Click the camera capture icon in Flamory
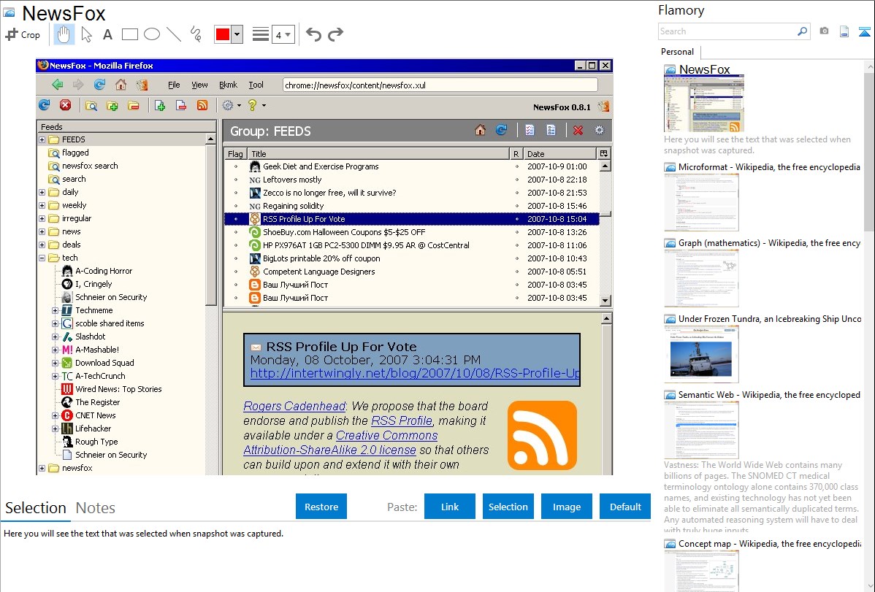This screenshot has width=875, height=592. click(x=824, y=31)
